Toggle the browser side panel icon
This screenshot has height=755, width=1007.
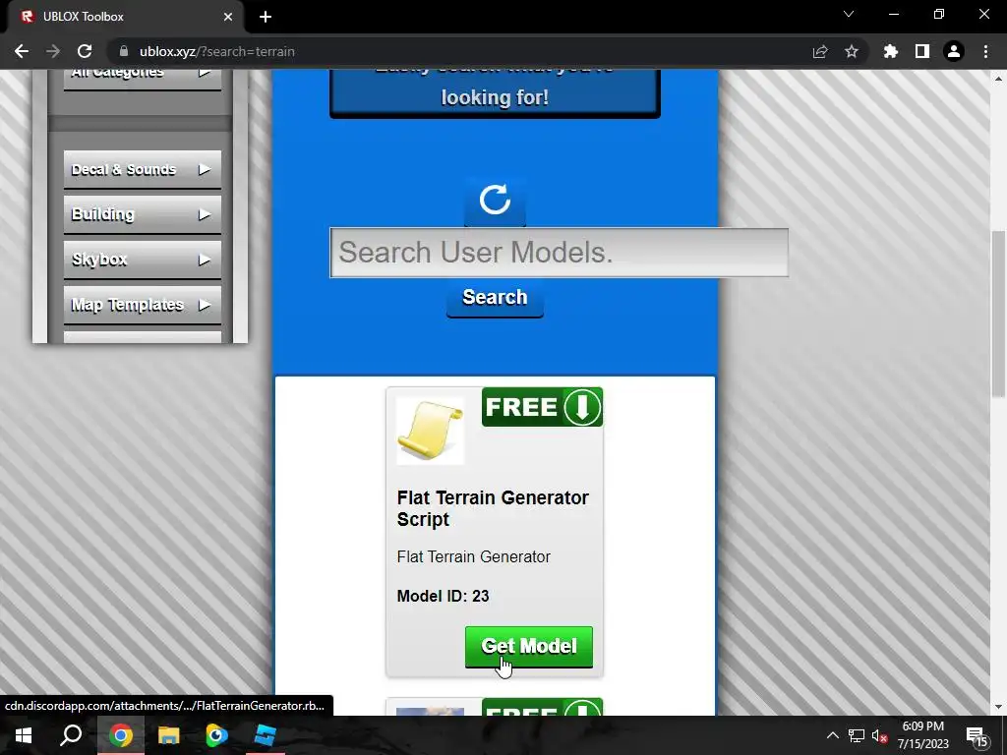click(x=921, y=51)
